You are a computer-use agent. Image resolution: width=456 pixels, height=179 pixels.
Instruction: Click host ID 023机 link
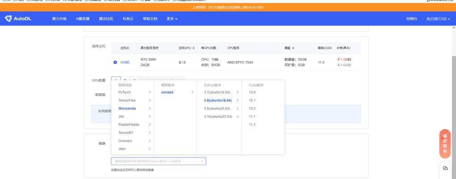click(125, 62)
